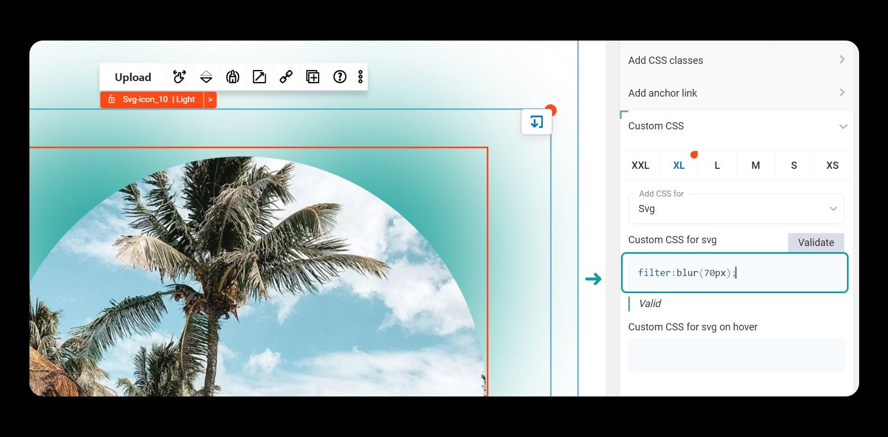Click the lock icon on Svg-icon_10 label
The image size is (888, 437).
(x=112, y=99)
